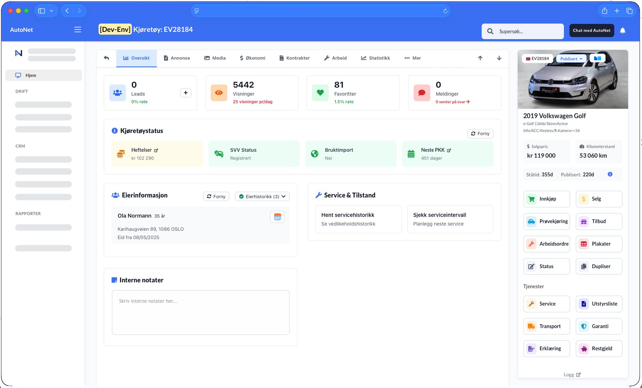This screenshot has height=388, width=642.
Task: Click the back arrow left of Oversikt
Action: tap(107, 58)
